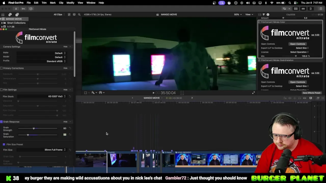
Task: Go forward in timeline history
Action: click(x=192, y=98)
